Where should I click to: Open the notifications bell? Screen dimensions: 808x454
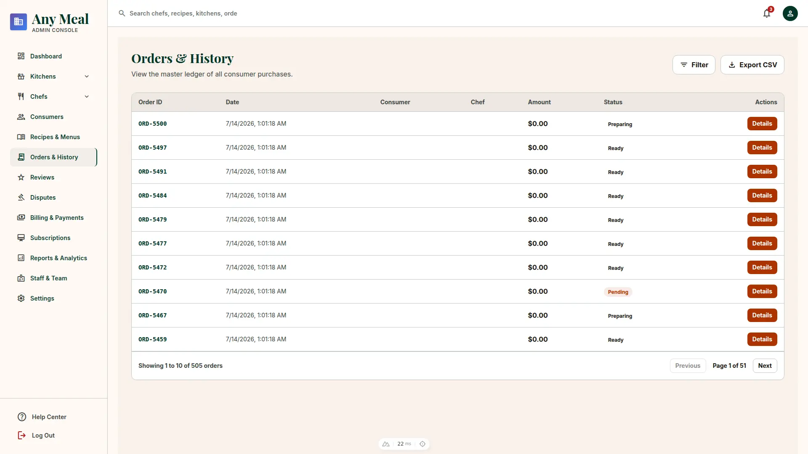click(767, 13)
